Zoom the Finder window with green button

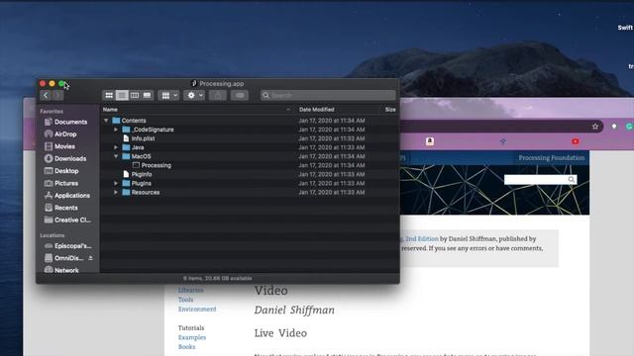tap(61, 83)
